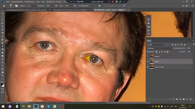Turn layer filtering switch on or off
The height and width of the screenshot is (109, 195).
click(194, 44)
